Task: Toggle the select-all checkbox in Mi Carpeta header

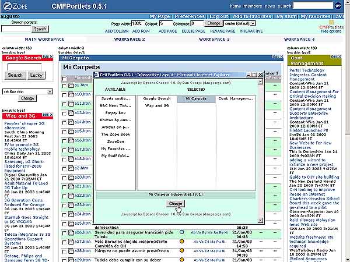Action: pos(64,79)
